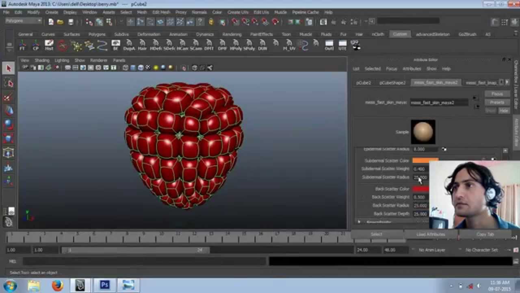Click the material Sample sphere thumbnail
This screenshot has width=520, height=293.
[x=423, y=132]
